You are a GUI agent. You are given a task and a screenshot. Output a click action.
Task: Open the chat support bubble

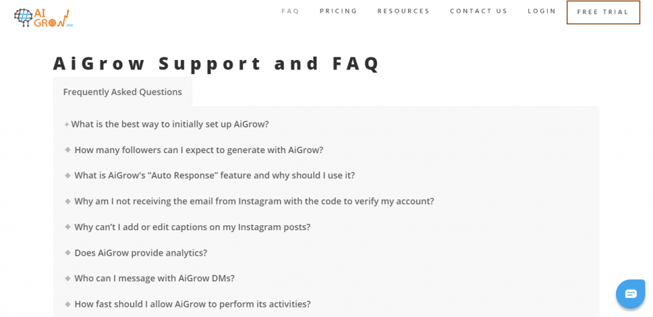[x=630, y=293]
